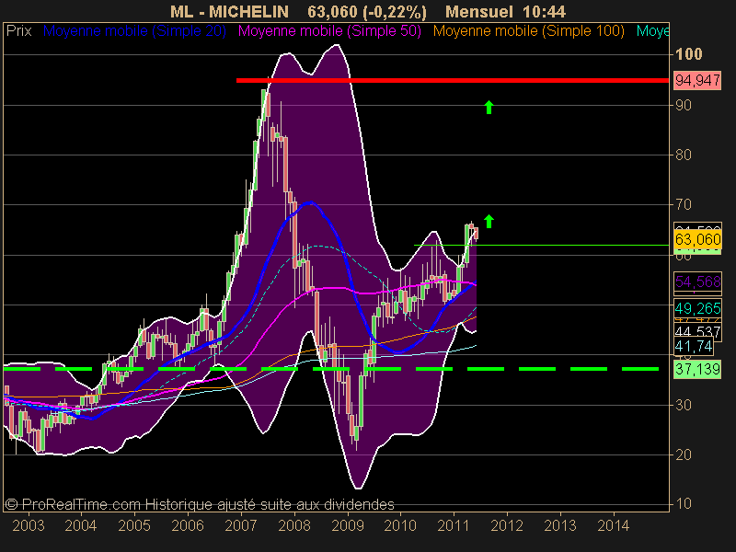Click the 2009 label on time axis
The image size is (736, 552).
pyautogui.click(x=348, y=525)
